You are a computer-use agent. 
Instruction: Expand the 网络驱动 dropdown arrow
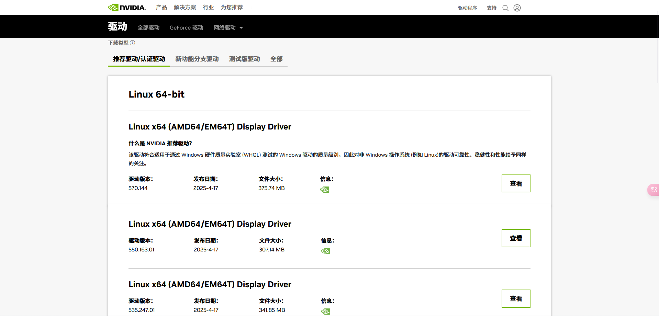(241, 28)
